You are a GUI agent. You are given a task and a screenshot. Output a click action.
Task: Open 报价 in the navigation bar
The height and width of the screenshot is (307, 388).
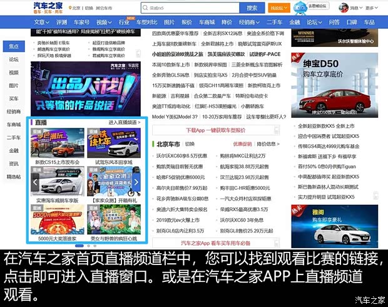click(186, 23)
